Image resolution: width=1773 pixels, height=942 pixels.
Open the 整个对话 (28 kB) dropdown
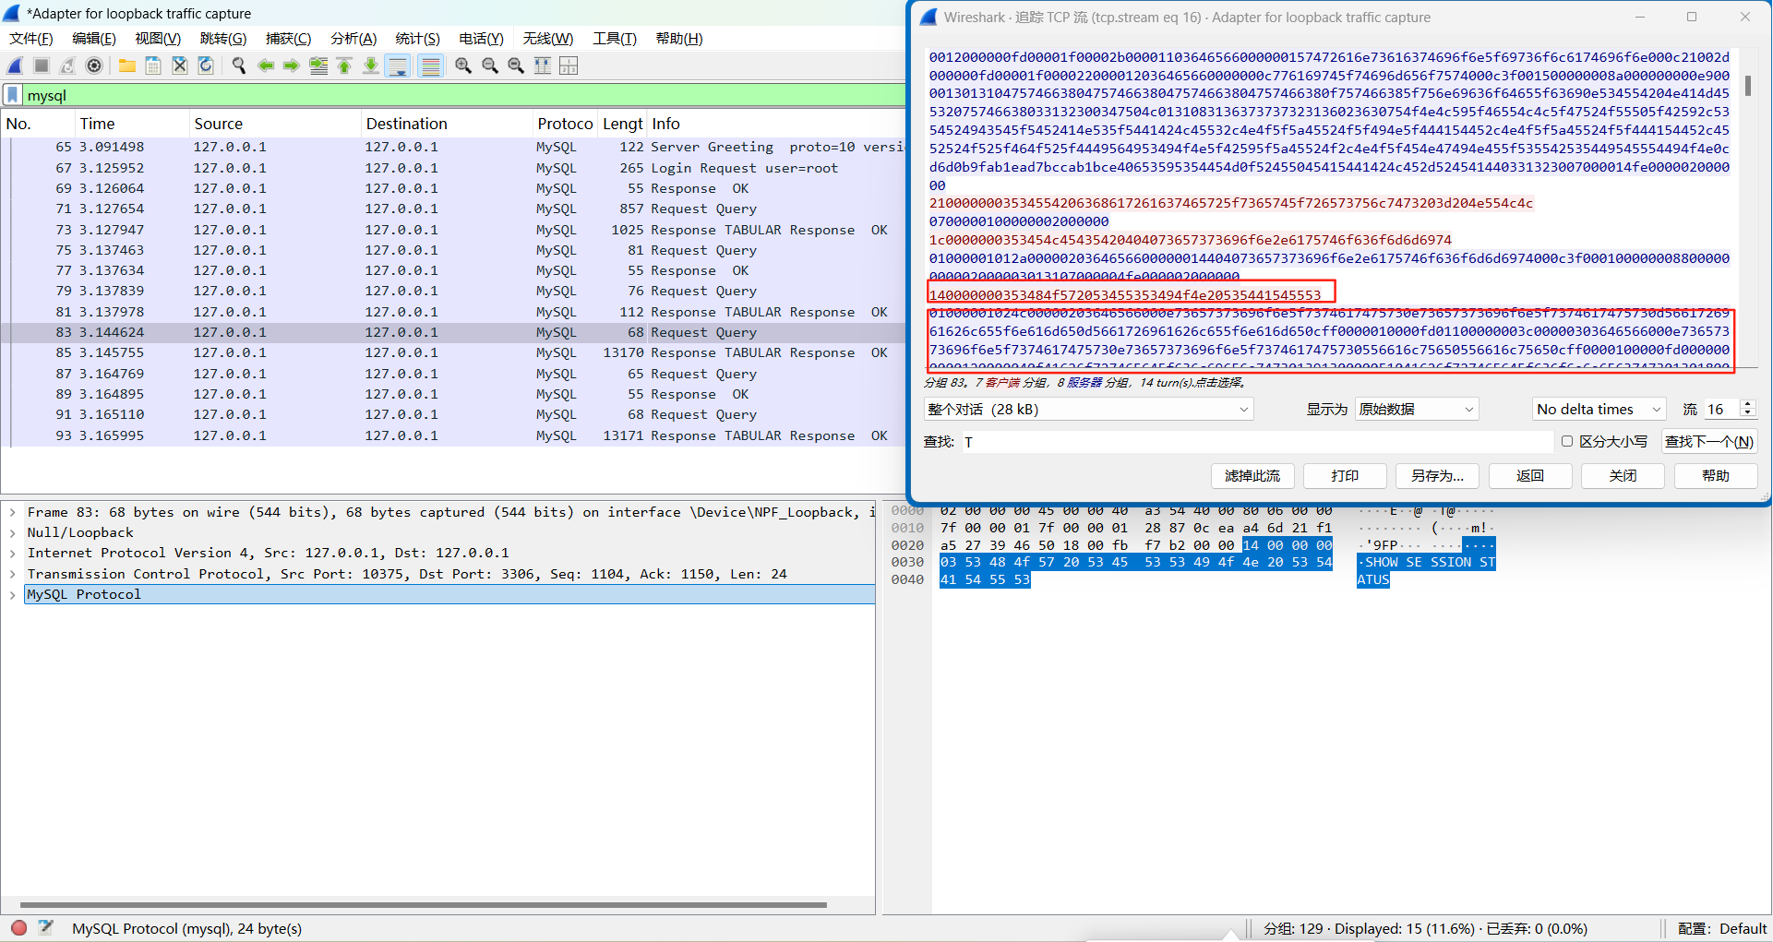point(1088,409)
